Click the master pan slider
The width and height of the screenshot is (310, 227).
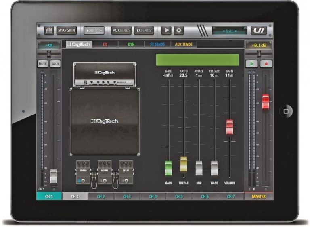[x=259, y=54]
